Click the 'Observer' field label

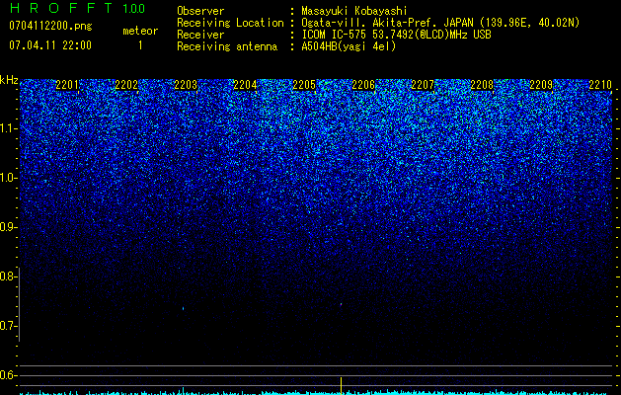tap(200, 11)
